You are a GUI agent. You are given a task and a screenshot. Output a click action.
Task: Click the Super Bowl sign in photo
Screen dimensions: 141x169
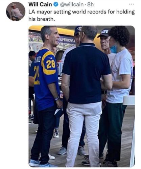point(66,40)
